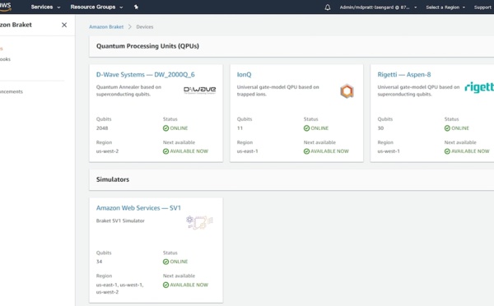494x306 pixels.
Task: Click the Braket SV1 Simulator description
Action: click(120, 220)
